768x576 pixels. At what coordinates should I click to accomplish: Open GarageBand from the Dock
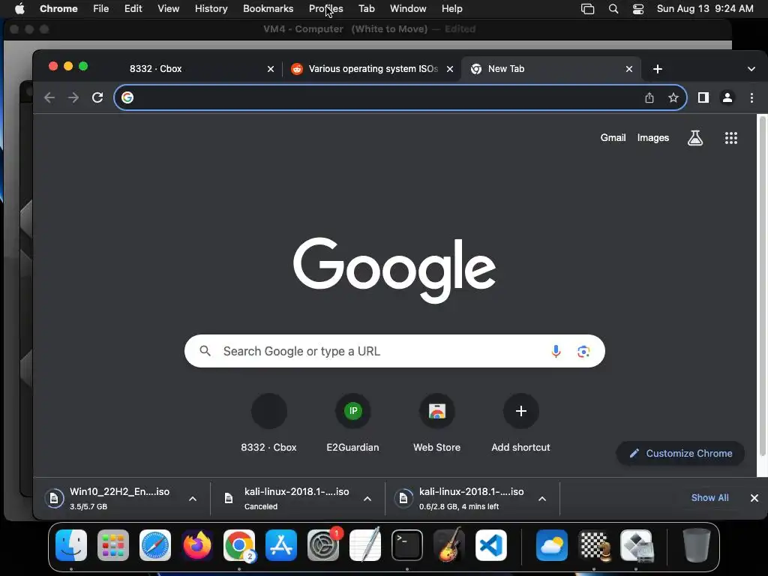point(449,545)
